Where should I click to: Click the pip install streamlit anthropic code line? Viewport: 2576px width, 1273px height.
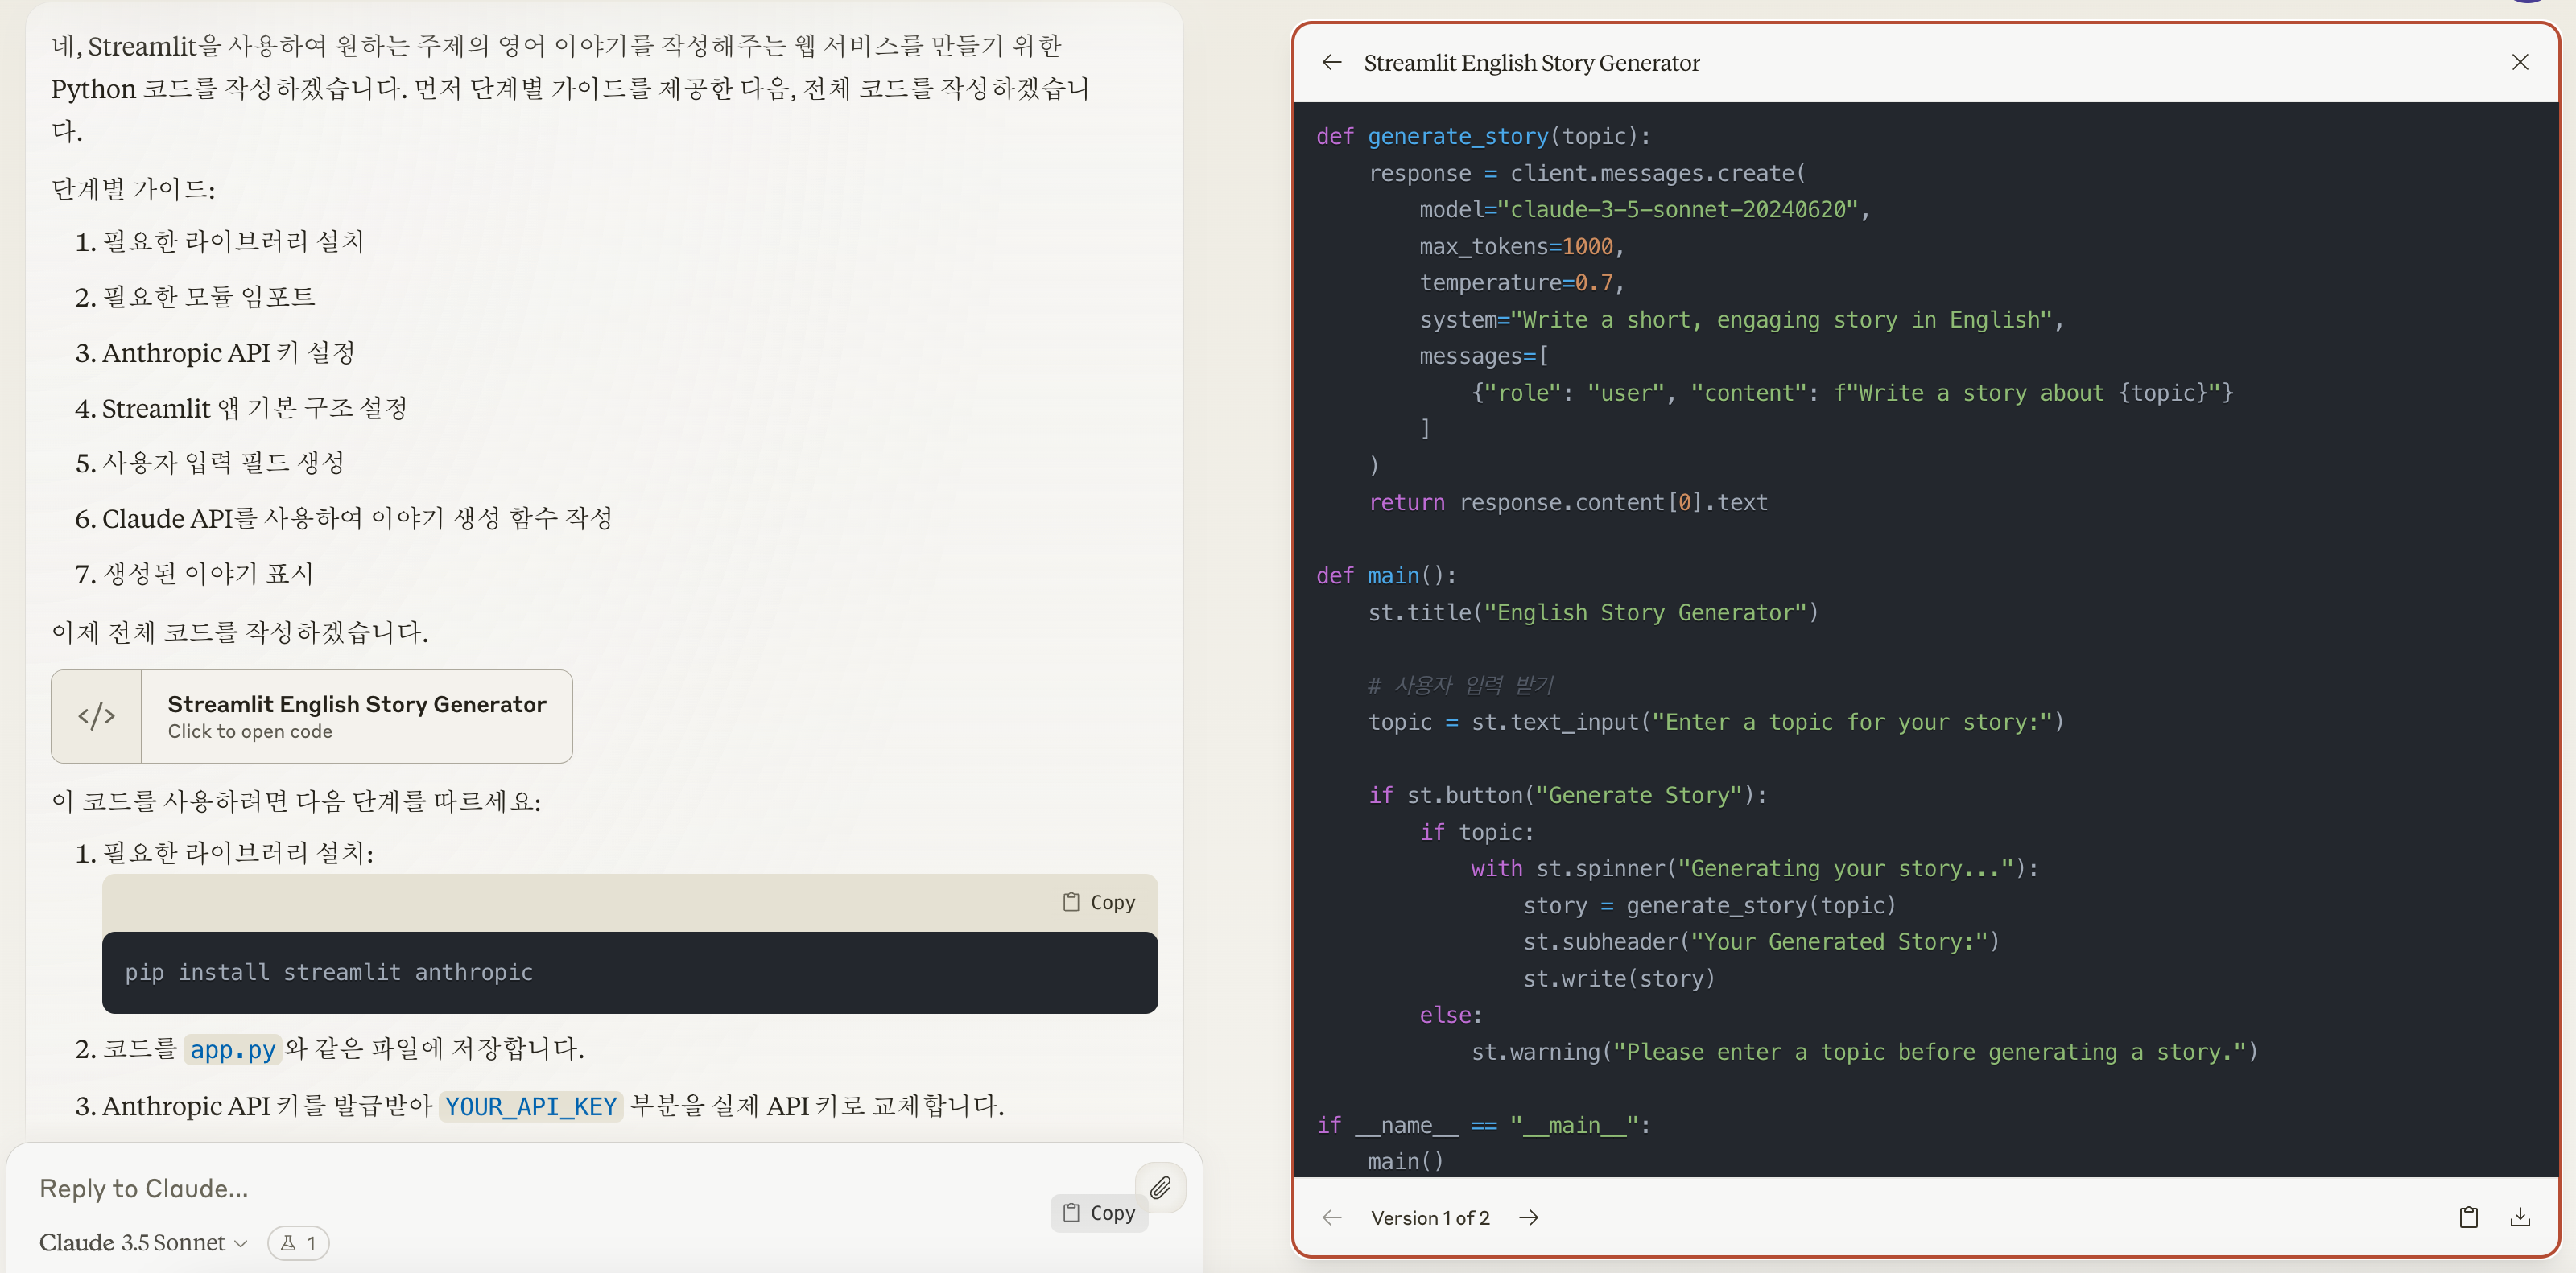[329, 972]
